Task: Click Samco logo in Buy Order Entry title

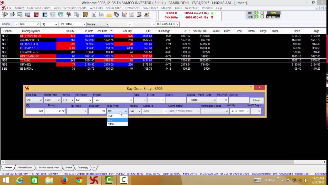Action: click(27, 88)
